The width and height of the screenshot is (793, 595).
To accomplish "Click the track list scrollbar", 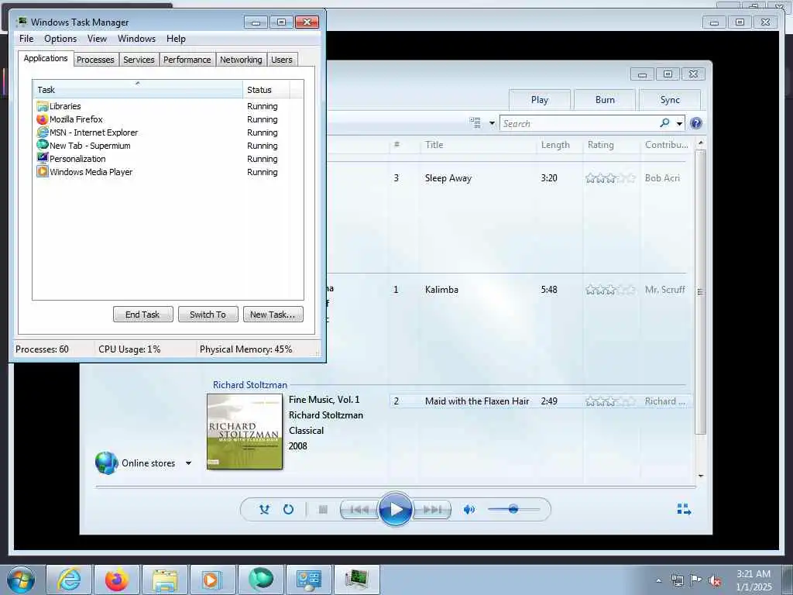I will tap(700, 292).
